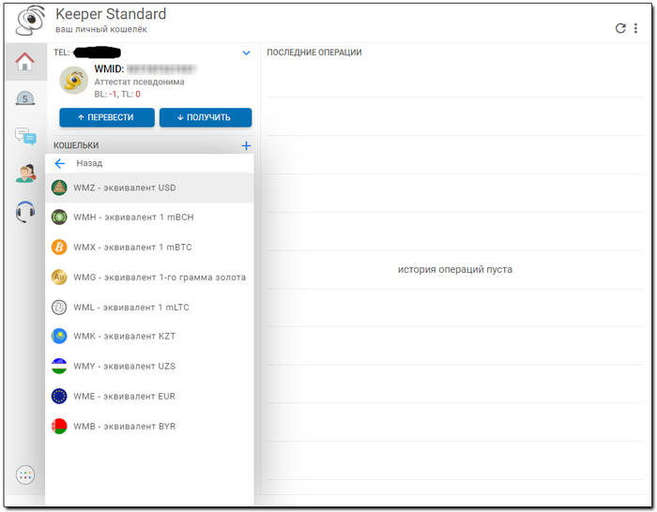657x512 pixels.
Task: Open the invoices bell icon showing 5
Action: pyautogui.click(x=25, y=98)
